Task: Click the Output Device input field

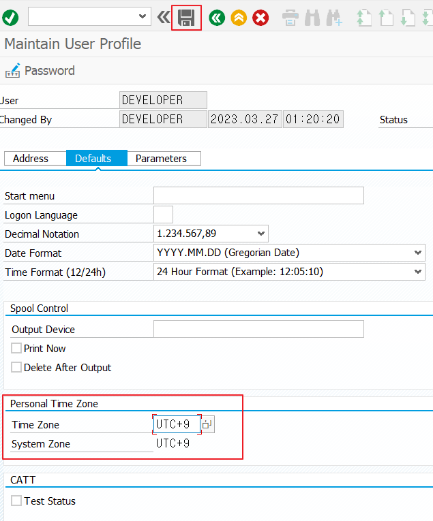Action: click(258, 329)
